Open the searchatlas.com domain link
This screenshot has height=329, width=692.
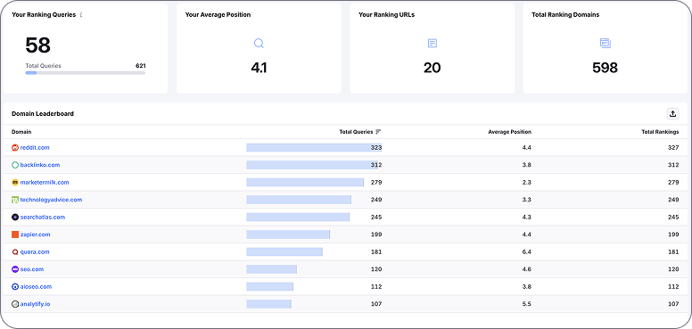(x=43, y=217)
